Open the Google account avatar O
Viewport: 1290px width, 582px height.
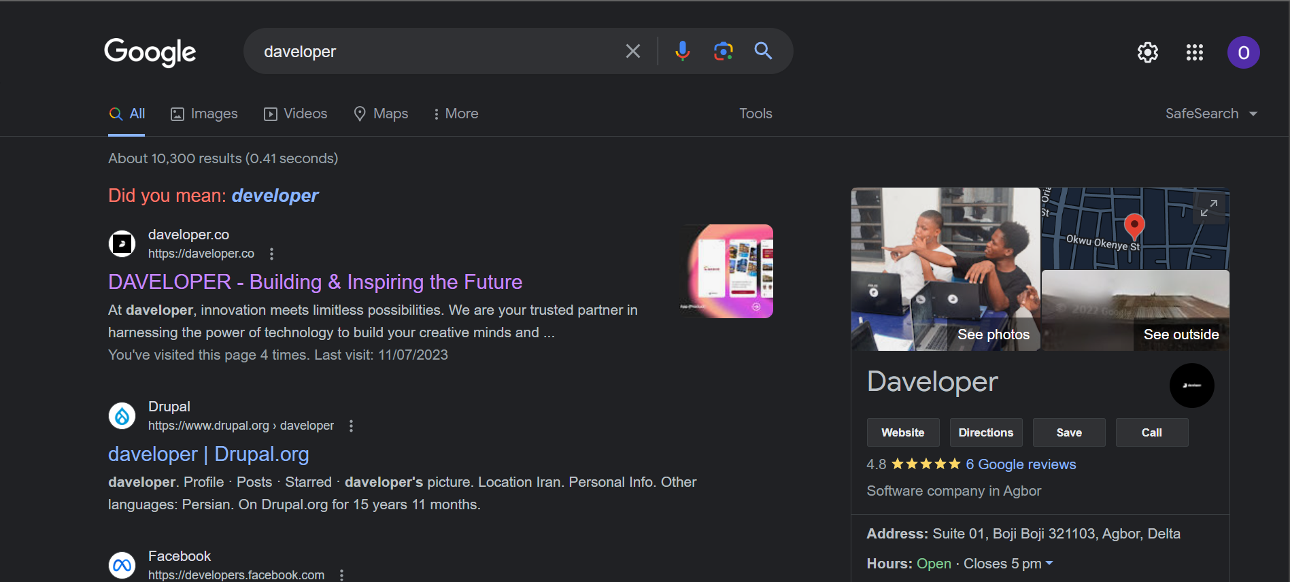tap(1243, 52)
